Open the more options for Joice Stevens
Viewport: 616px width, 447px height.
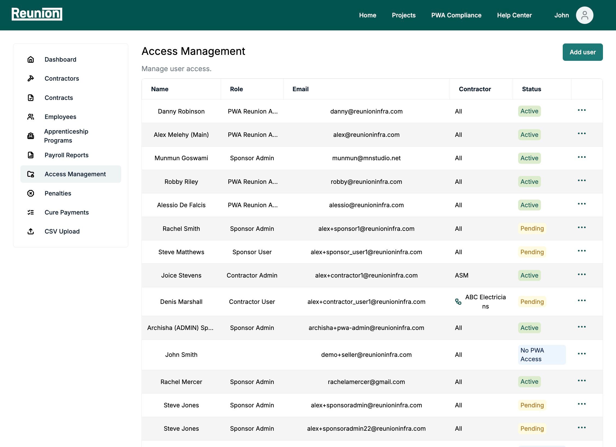coord(582,275)
